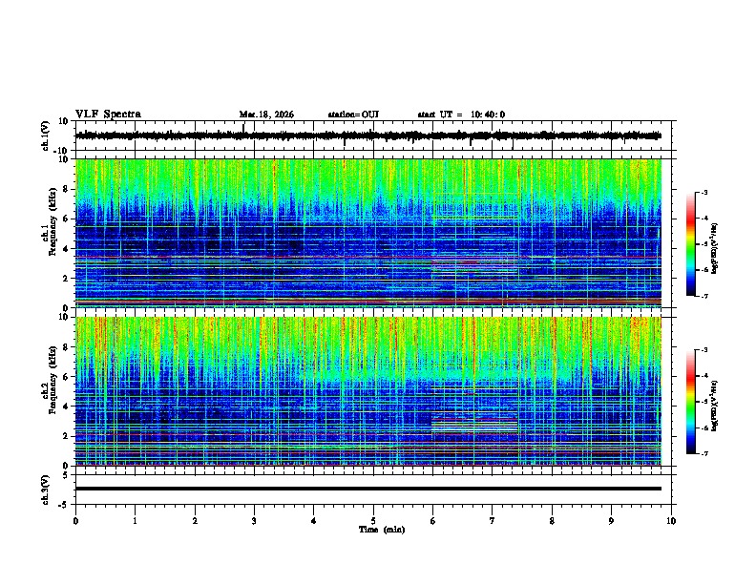756x584 pixels.
Task: Select the ch.2 colorbar "log(PSD)" unit label
Action: [x=714, y=406]
